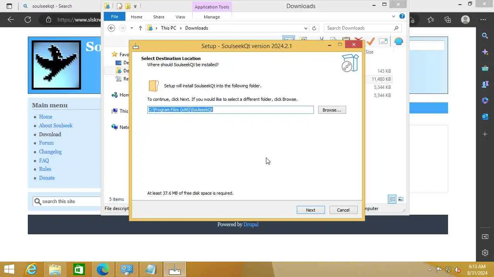494x277 pixels.
Task: Switch to Microsoft Edge in taskbar
Action: (103, 269)
